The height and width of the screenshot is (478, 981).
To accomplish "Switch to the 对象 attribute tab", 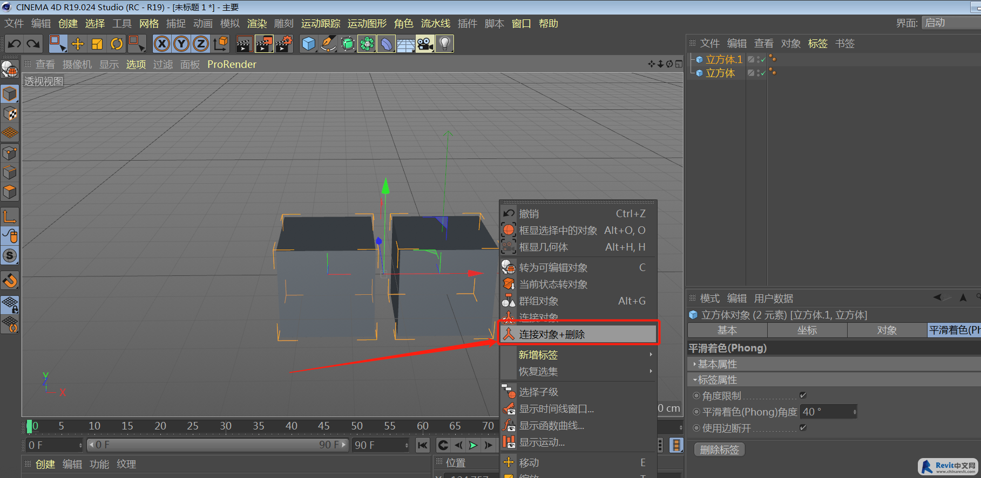I will click(x=887, y=330).
